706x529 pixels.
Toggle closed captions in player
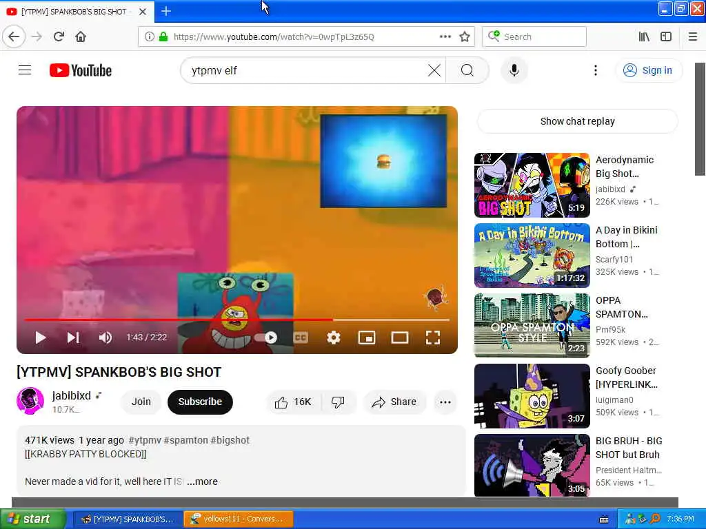(301, 338)
